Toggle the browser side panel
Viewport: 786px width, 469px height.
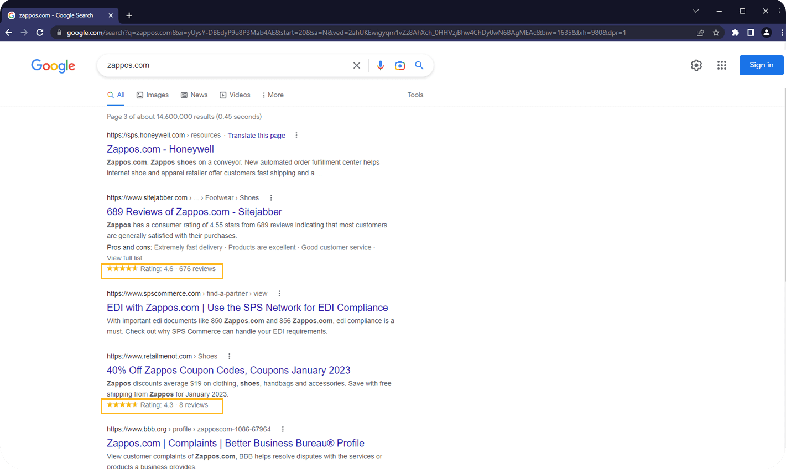[x=751, y=33]
